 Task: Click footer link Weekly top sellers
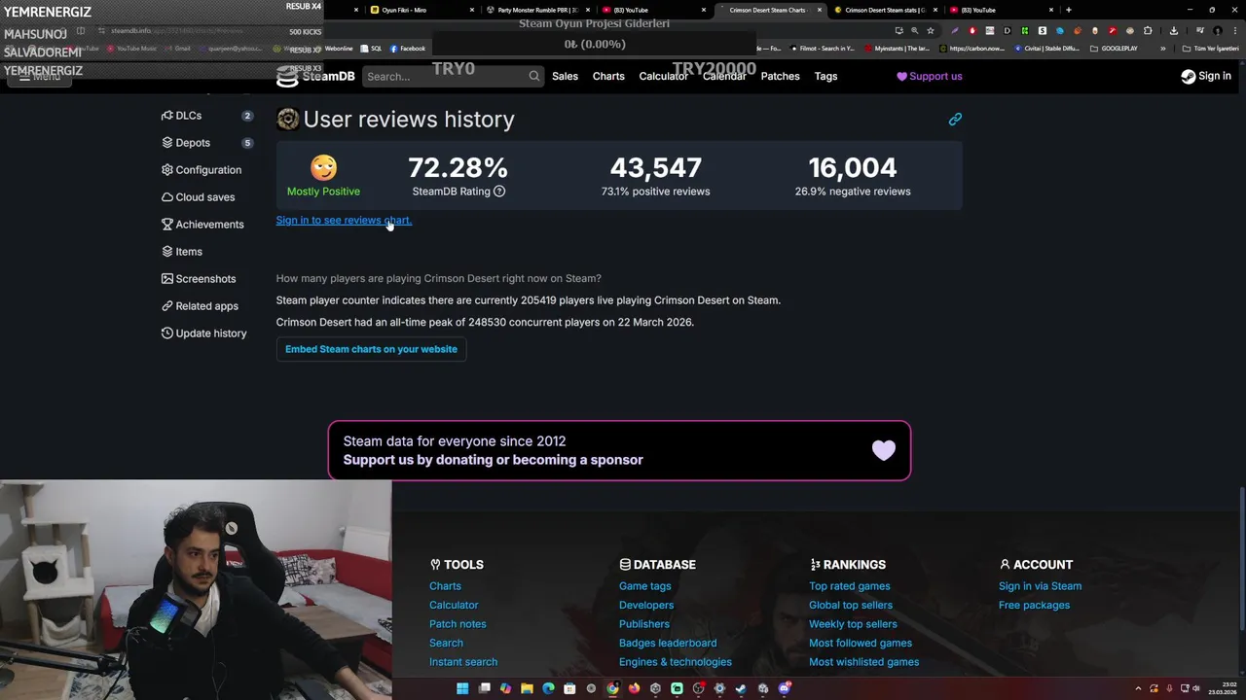(x=853, y=624)
